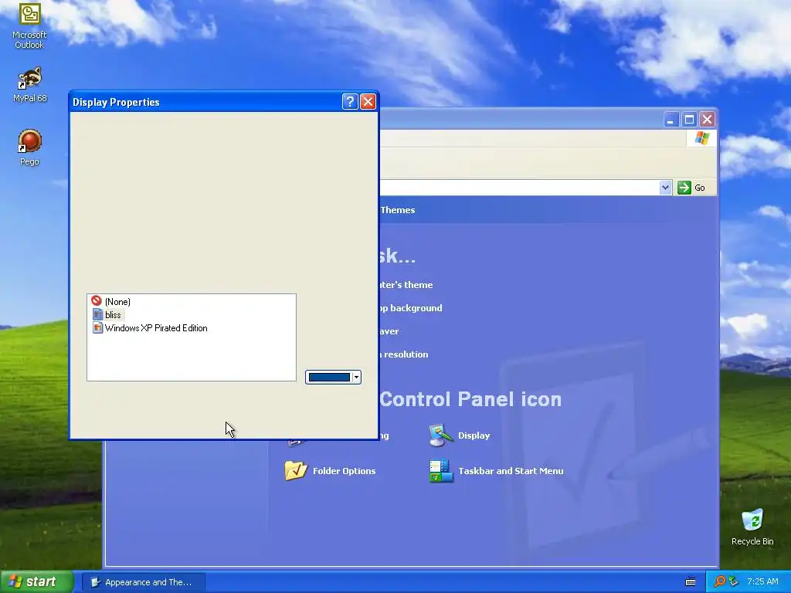
Task: Click the (None) red circle icon
Action: 97,301
